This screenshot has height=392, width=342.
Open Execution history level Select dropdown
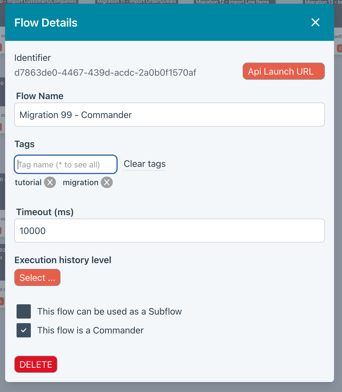(x=37, y=277)
